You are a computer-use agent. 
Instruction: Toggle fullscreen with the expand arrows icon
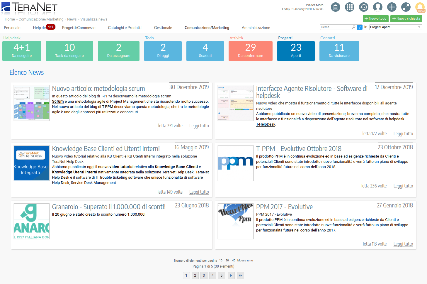tap(406, 7)
